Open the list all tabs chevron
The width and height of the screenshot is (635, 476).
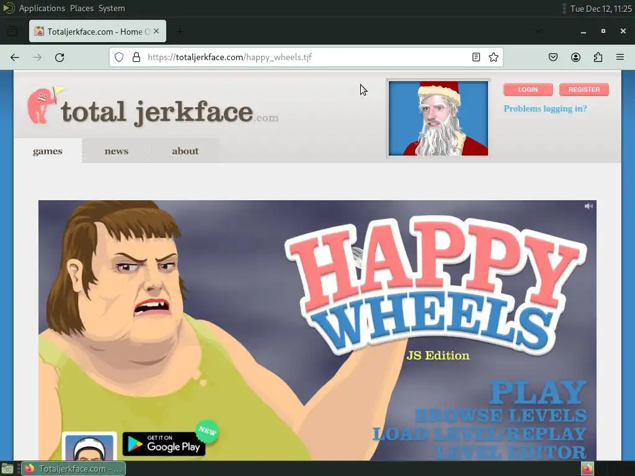pos(538,31)
